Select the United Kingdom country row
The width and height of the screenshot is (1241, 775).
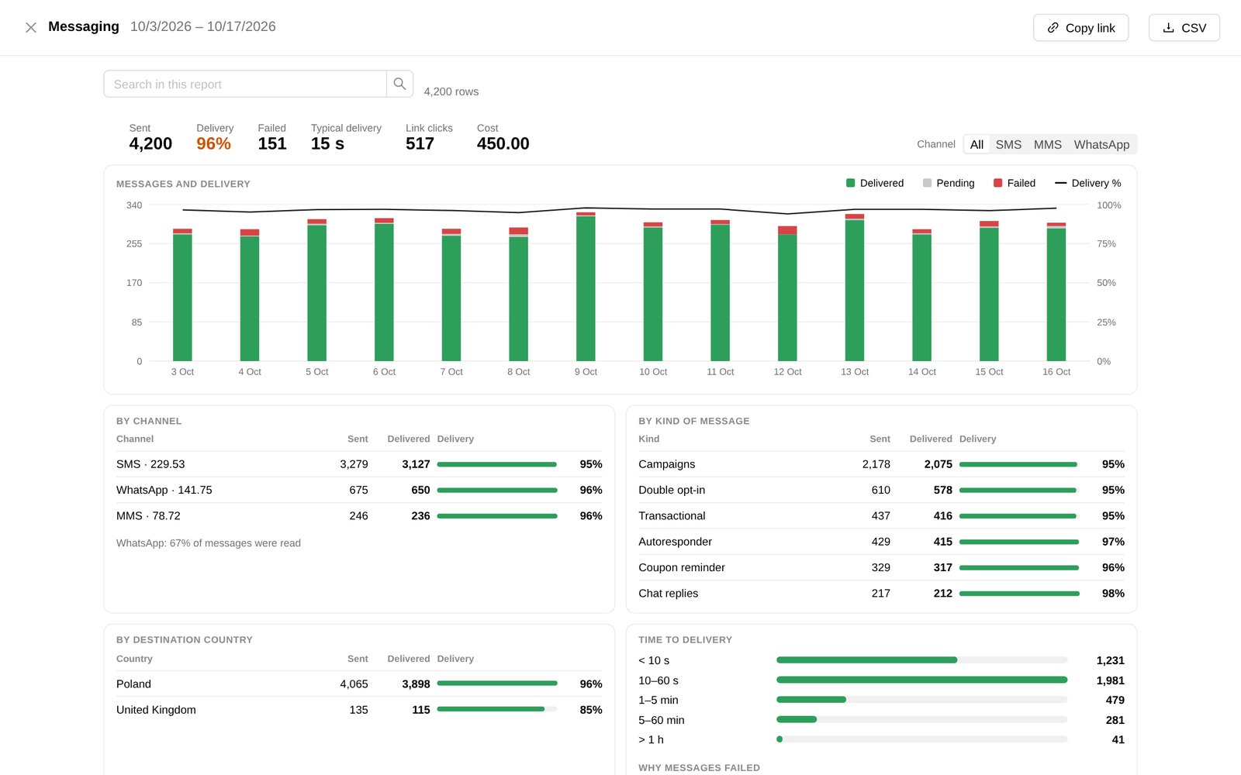tap(359, 710)
